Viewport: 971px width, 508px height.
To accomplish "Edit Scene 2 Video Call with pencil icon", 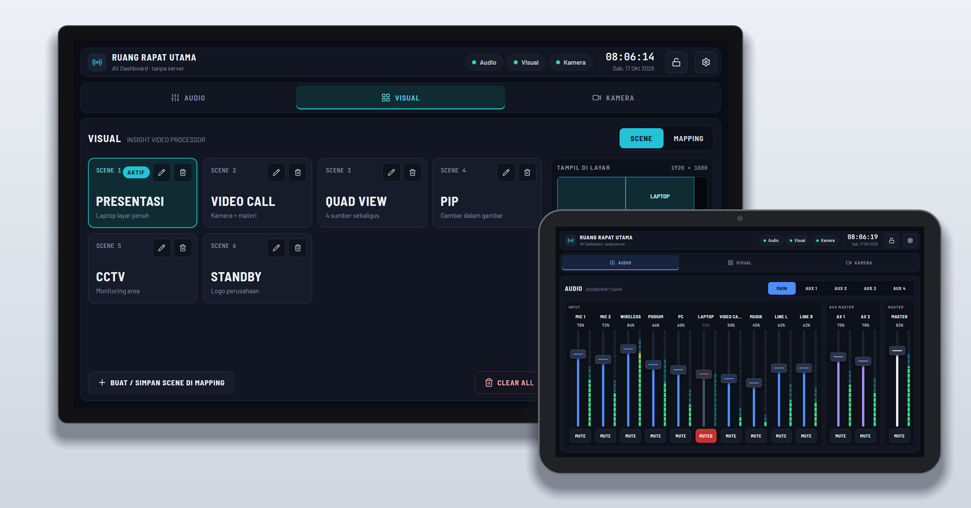I will pos(276,172).
